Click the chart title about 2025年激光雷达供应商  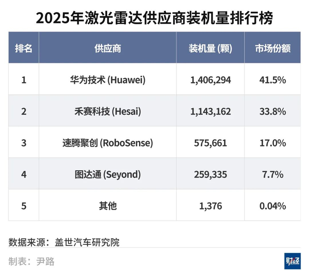[x=154, y=19]
